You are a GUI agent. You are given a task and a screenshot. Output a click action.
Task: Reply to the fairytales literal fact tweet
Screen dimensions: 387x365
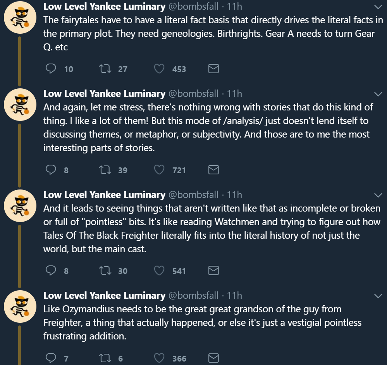pyautogui.click(x=51, y=69)
